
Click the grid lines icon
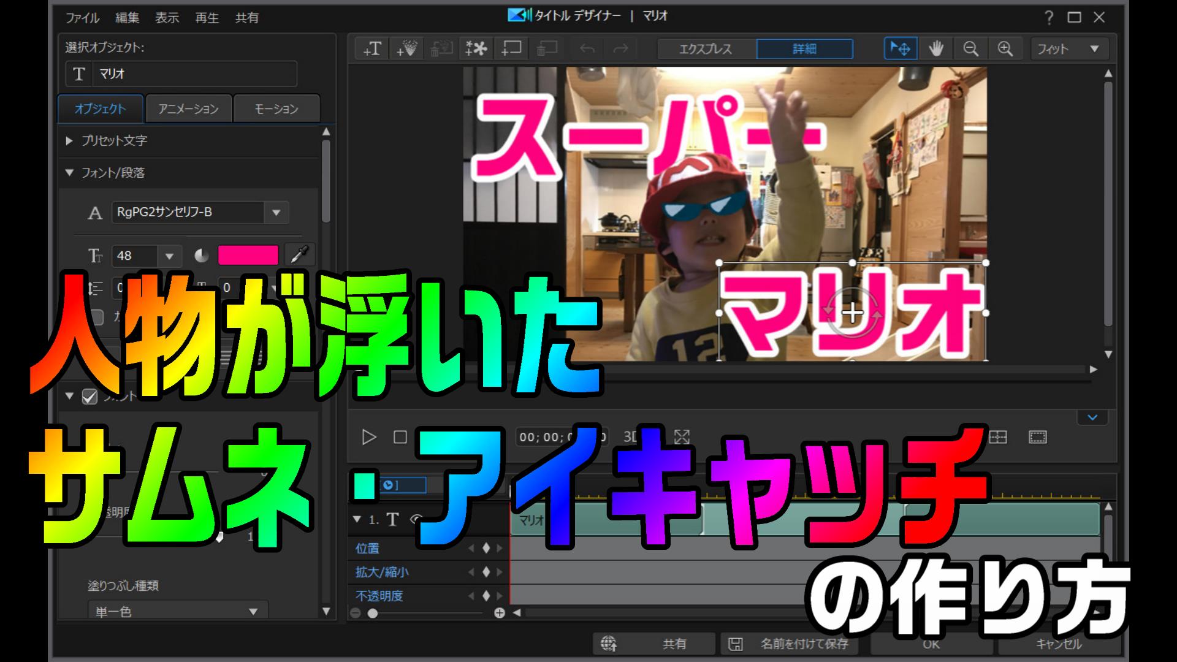click(x=998, y=437)
